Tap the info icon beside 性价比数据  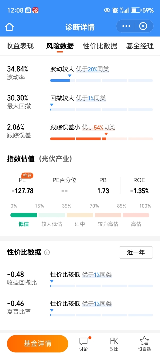47,252
